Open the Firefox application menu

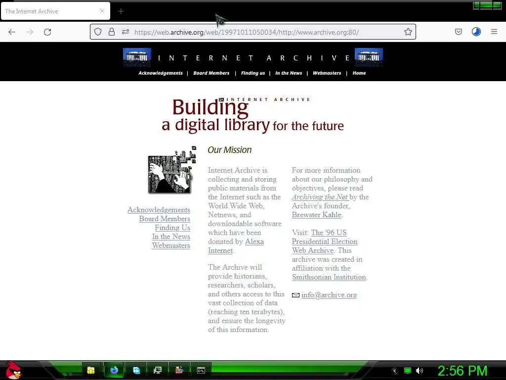point(494,32)
